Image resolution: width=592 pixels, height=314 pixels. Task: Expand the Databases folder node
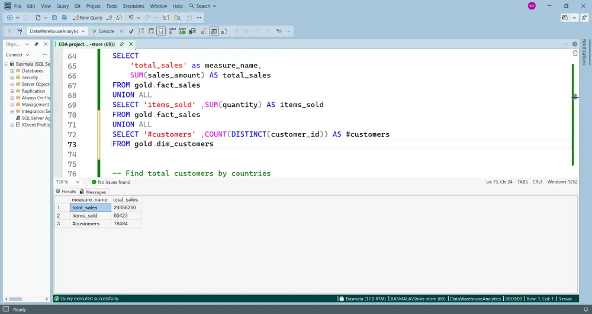click(x=12, y=71)
